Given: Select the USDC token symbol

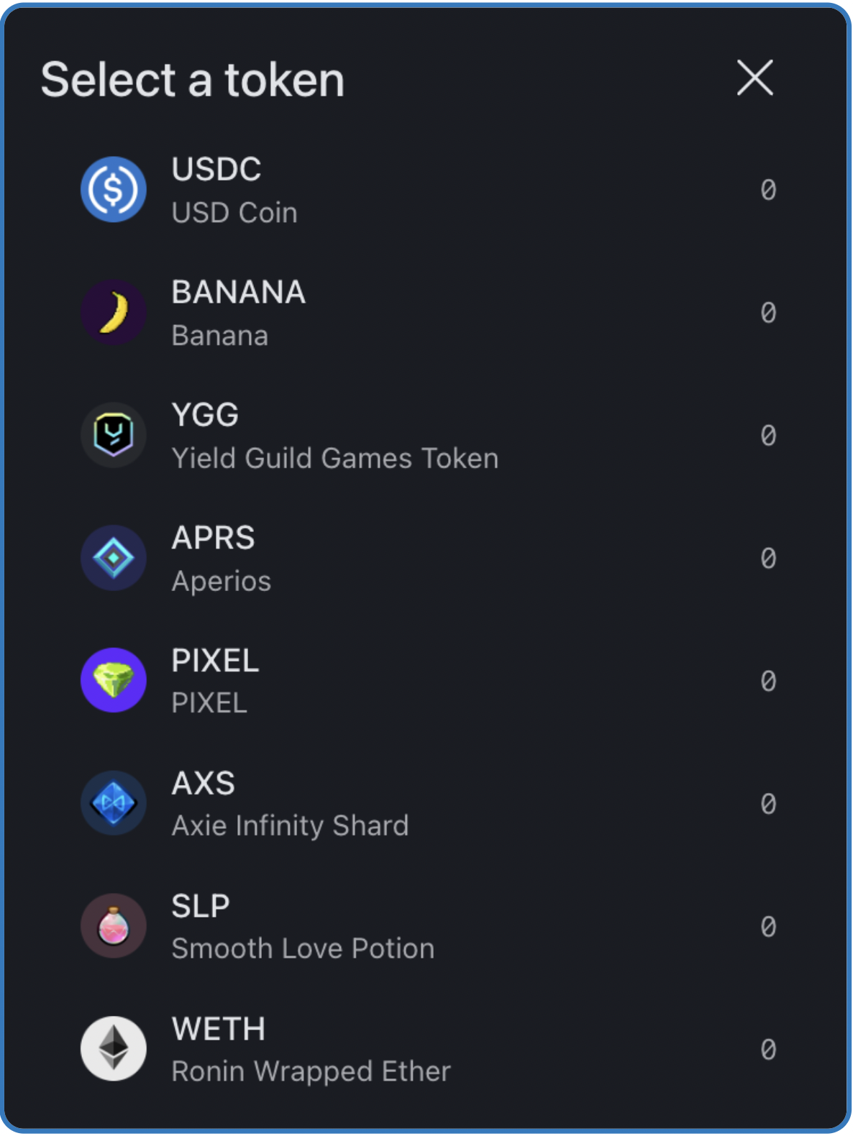Looking at the screenshot, I should coord(216,170).
